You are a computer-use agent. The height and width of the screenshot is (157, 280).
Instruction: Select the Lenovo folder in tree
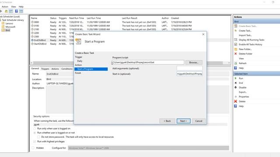coord(9,23)
